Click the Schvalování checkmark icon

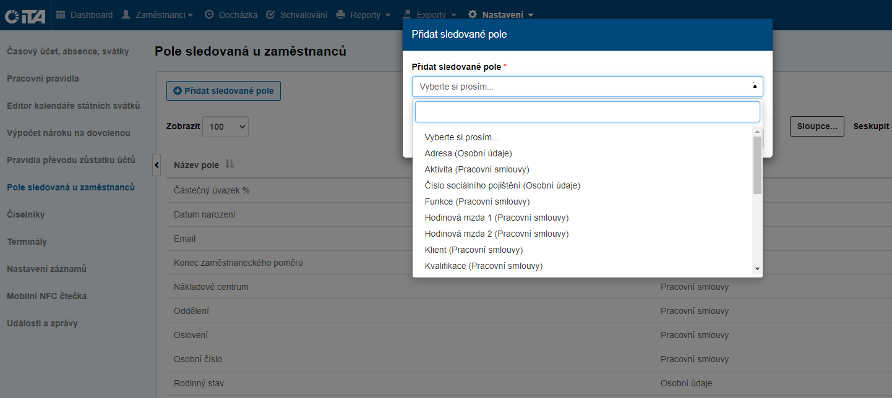[270, 15]
